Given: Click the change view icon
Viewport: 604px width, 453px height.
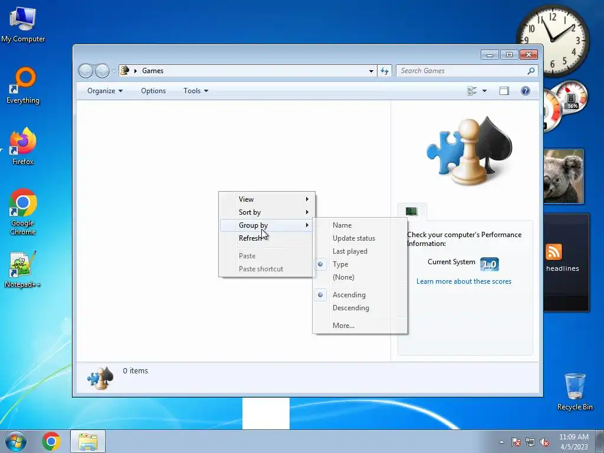Looking at the screenshot, I should pos(472,91).
